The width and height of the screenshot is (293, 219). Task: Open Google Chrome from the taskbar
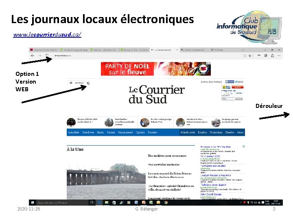(166, 202)
